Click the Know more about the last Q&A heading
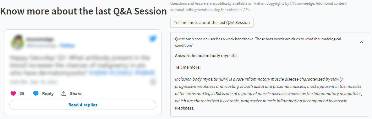Screen dimensions: 372x119 click(x=84, y=11)
